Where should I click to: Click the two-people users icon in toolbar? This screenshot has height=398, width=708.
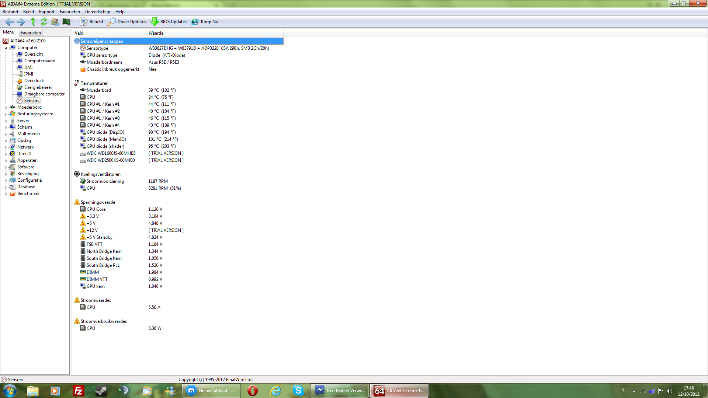(x=55, y=22)
